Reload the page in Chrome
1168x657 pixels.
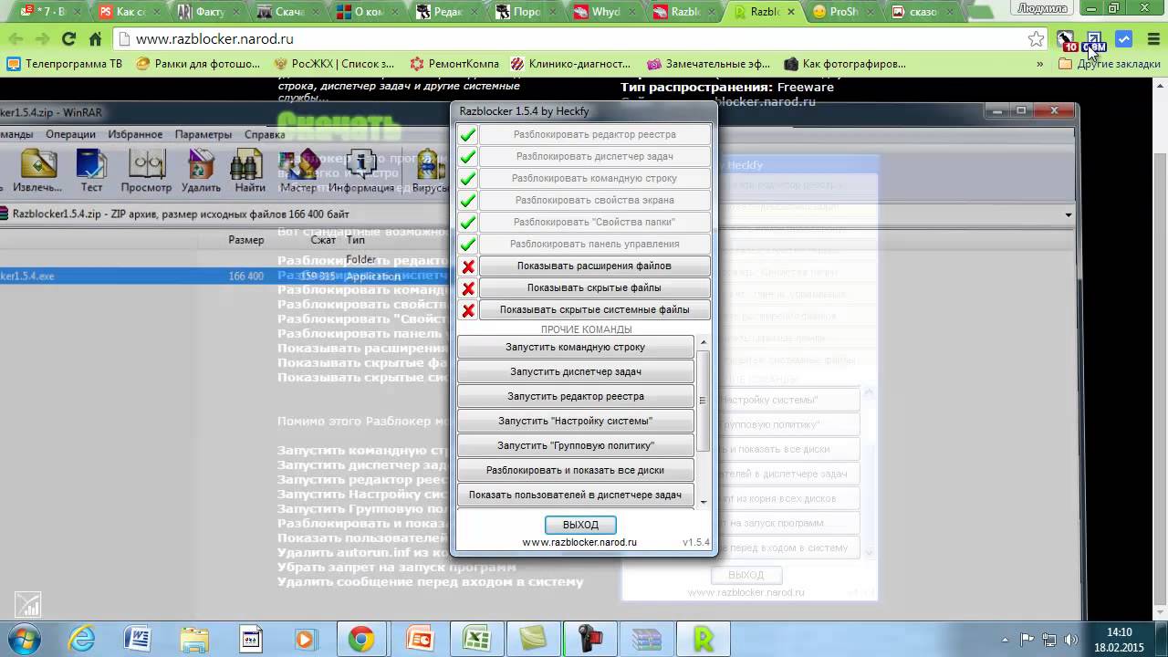[68, 39]
